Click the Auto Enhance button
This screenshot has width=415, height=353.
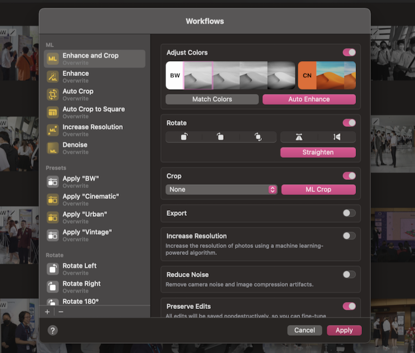click(309, 99)
